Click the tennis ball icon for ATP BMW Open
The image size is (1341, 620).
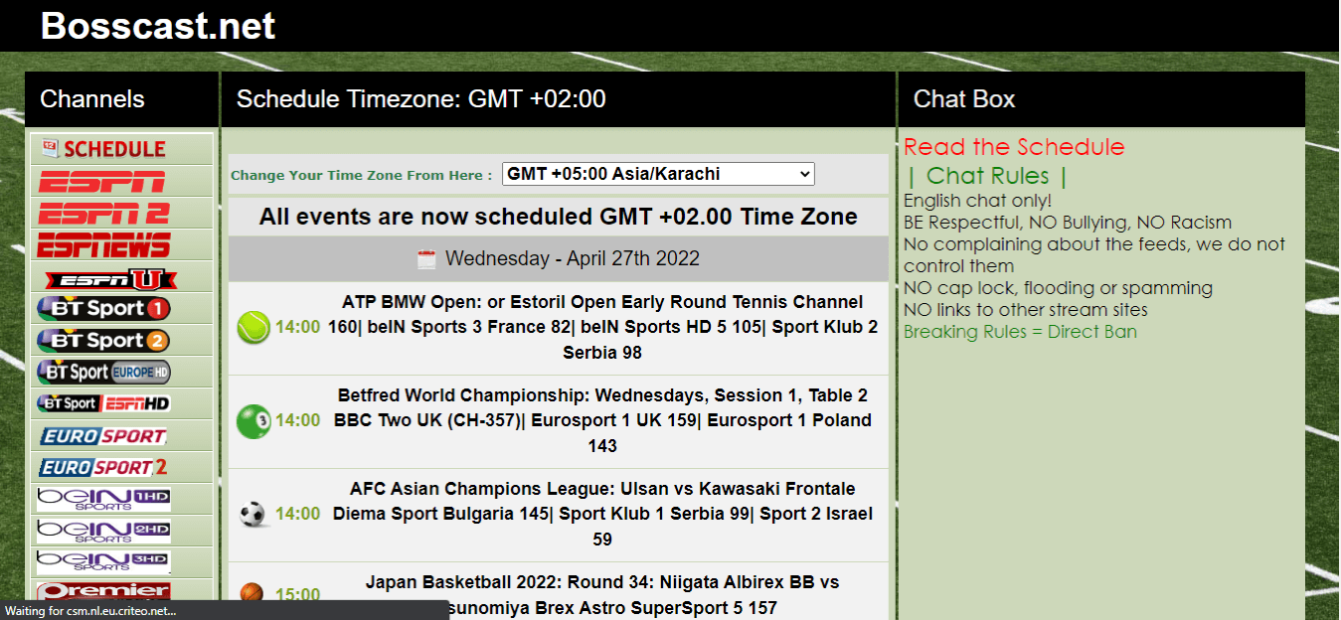pyautogui.click(x=253, y=327)
